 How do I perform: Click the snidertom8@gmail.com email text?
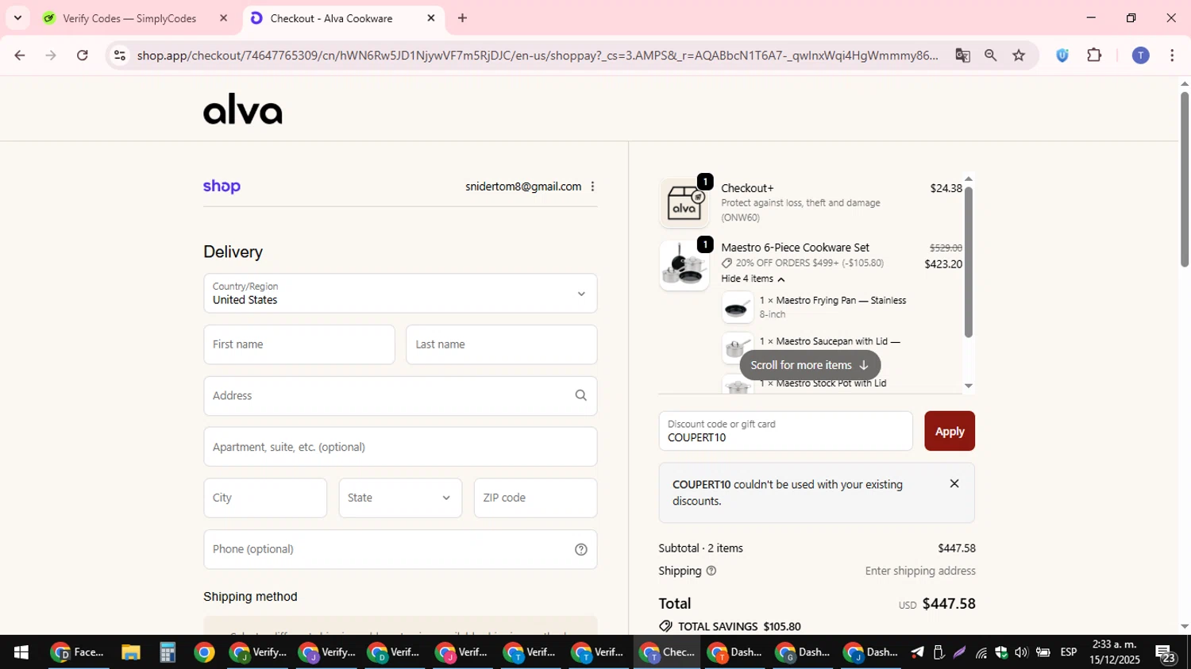(x=523, y=186)
